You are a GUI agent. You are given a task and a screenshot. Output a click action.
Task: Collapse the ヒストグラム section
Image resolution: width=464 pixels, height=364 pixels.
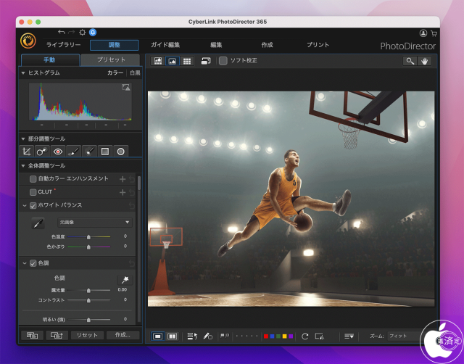[x=23, y=73]
